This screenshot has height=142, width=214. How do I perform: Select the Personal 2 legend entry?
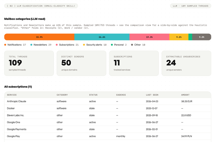pyautogui.click(x=119, y=45)
